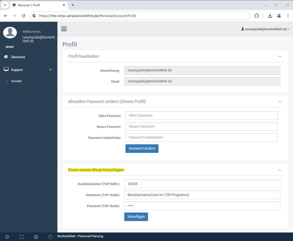Click the browser forward arrow
This screenshot has height=241, width=293.
[x=14, y=16]
